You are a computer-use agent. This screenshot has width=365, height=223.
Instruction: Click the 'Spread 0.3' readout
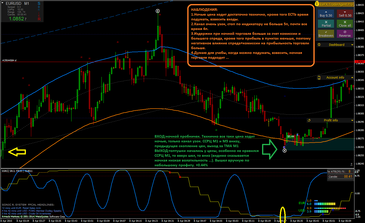click(x=14, y=7)
